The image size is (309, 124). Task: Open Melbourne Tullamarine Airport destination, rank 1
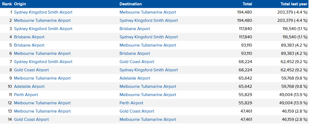[x=148, y=12]
